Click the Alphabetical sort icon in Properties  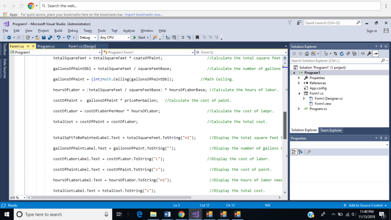pos(301,152)
